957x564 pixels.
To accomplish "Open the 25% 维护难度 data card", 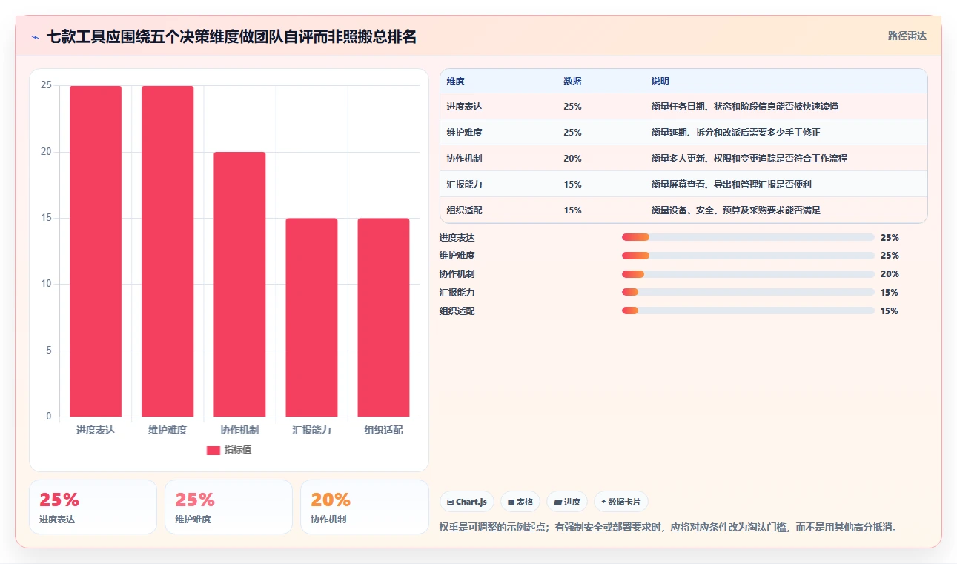I will click(x=228, y=507).
